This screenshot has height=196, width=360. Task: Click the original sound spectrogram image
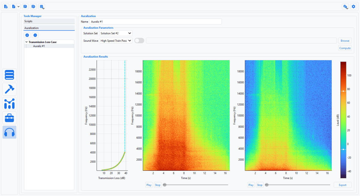tap(186, 115)
